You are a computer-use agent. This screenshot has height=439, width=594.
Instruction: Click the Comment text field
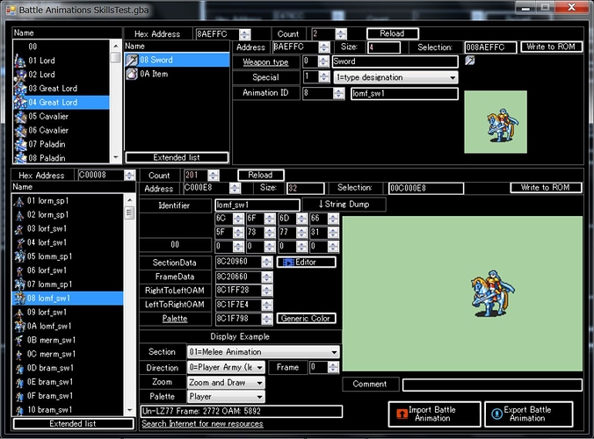tap(492, 385)
